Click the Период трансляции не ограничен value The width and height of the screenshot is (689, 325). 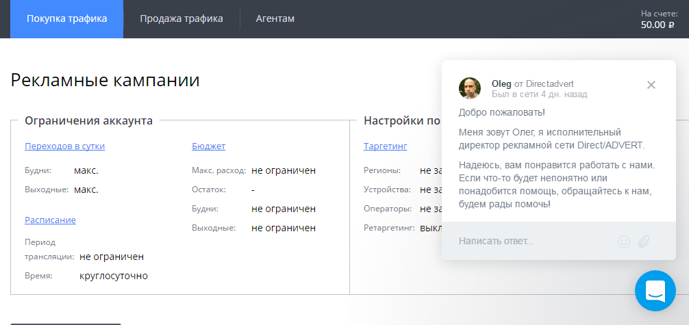pos(112,257)
